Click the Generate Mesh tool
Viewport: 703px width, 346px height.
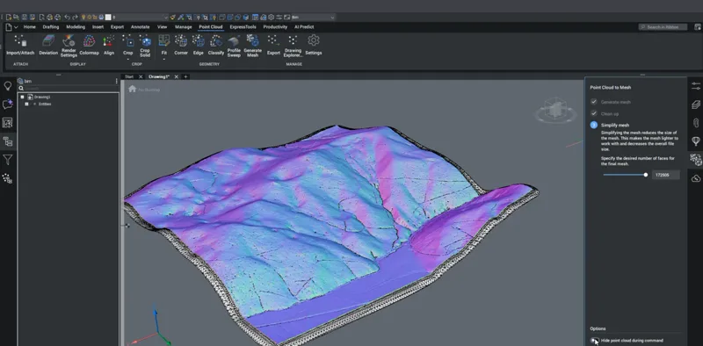click(x=252, y=47)
